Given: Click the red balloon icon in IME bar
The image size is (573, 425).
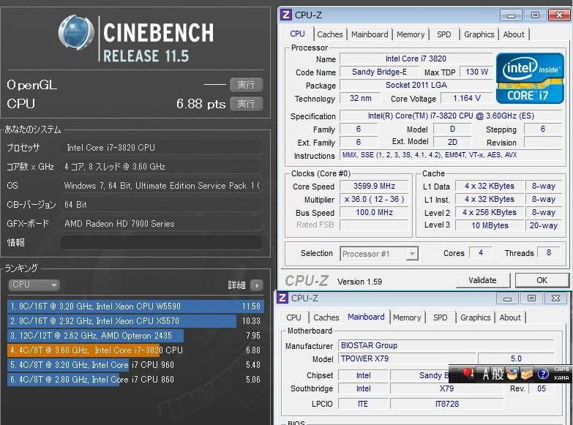Looking at the screenshot, I should 468,374.
